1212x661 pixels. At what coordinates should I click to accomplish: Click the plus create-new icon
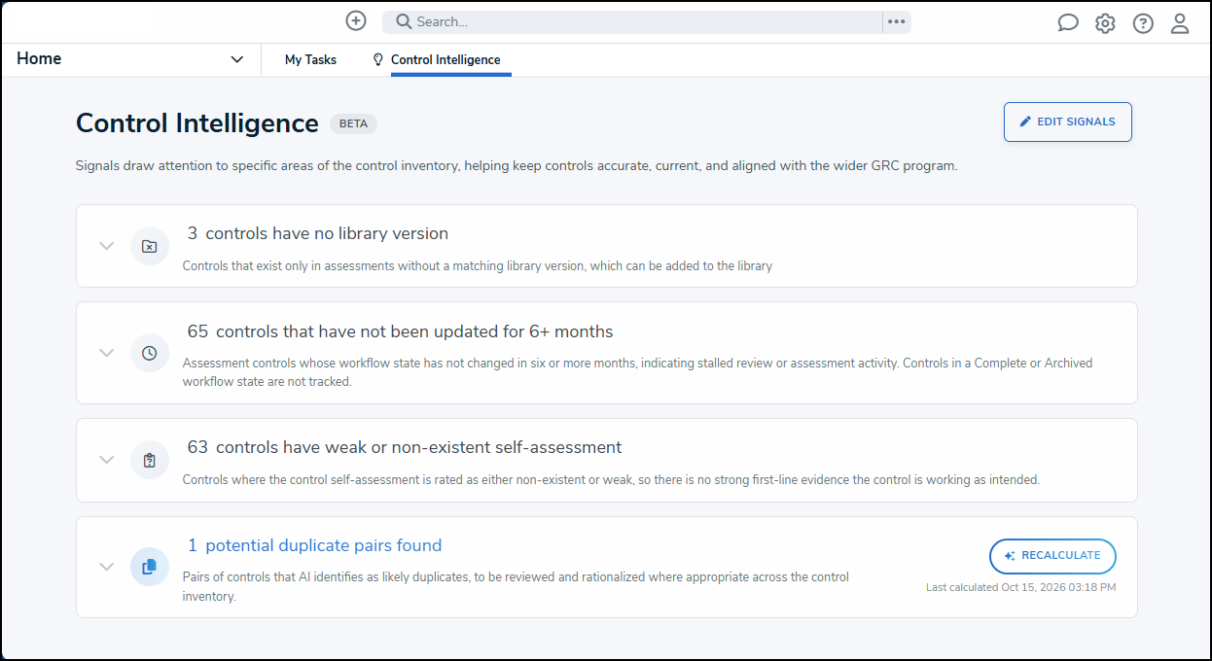pos(356,20)
